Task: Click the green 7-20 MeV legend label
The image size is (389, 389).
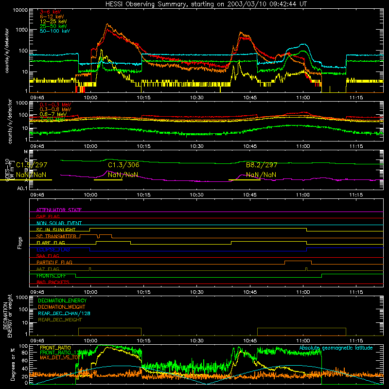Action: pyautogui.click(x=53, y=119)
